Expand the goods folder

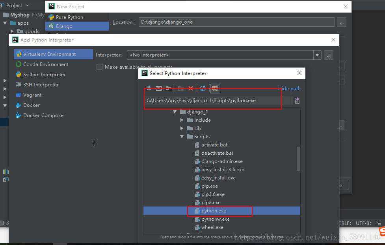(12, 31)
